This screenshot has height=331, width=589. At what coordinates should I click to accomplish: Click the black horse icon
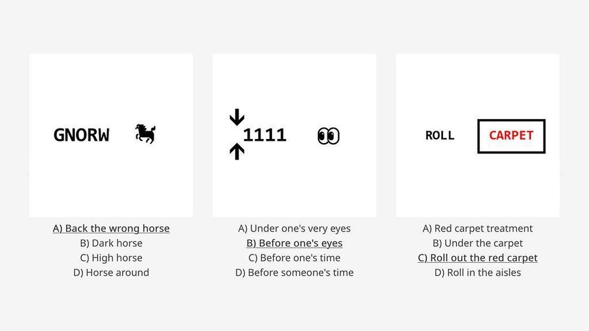click(145, 134)
